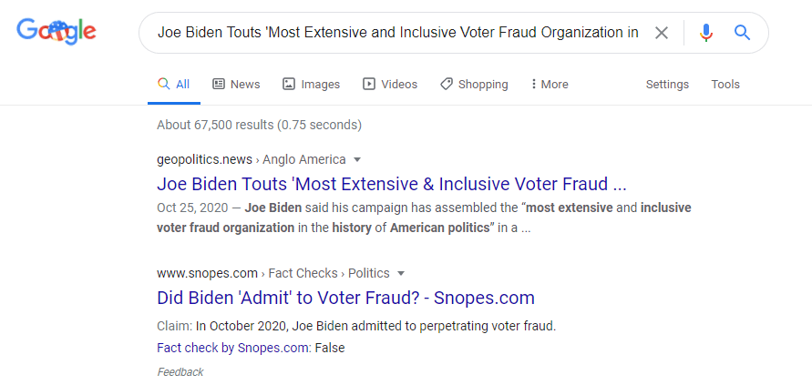Open the Videos results tab
Viewport: 812px width, 385px height.
(x=390, y=85)
